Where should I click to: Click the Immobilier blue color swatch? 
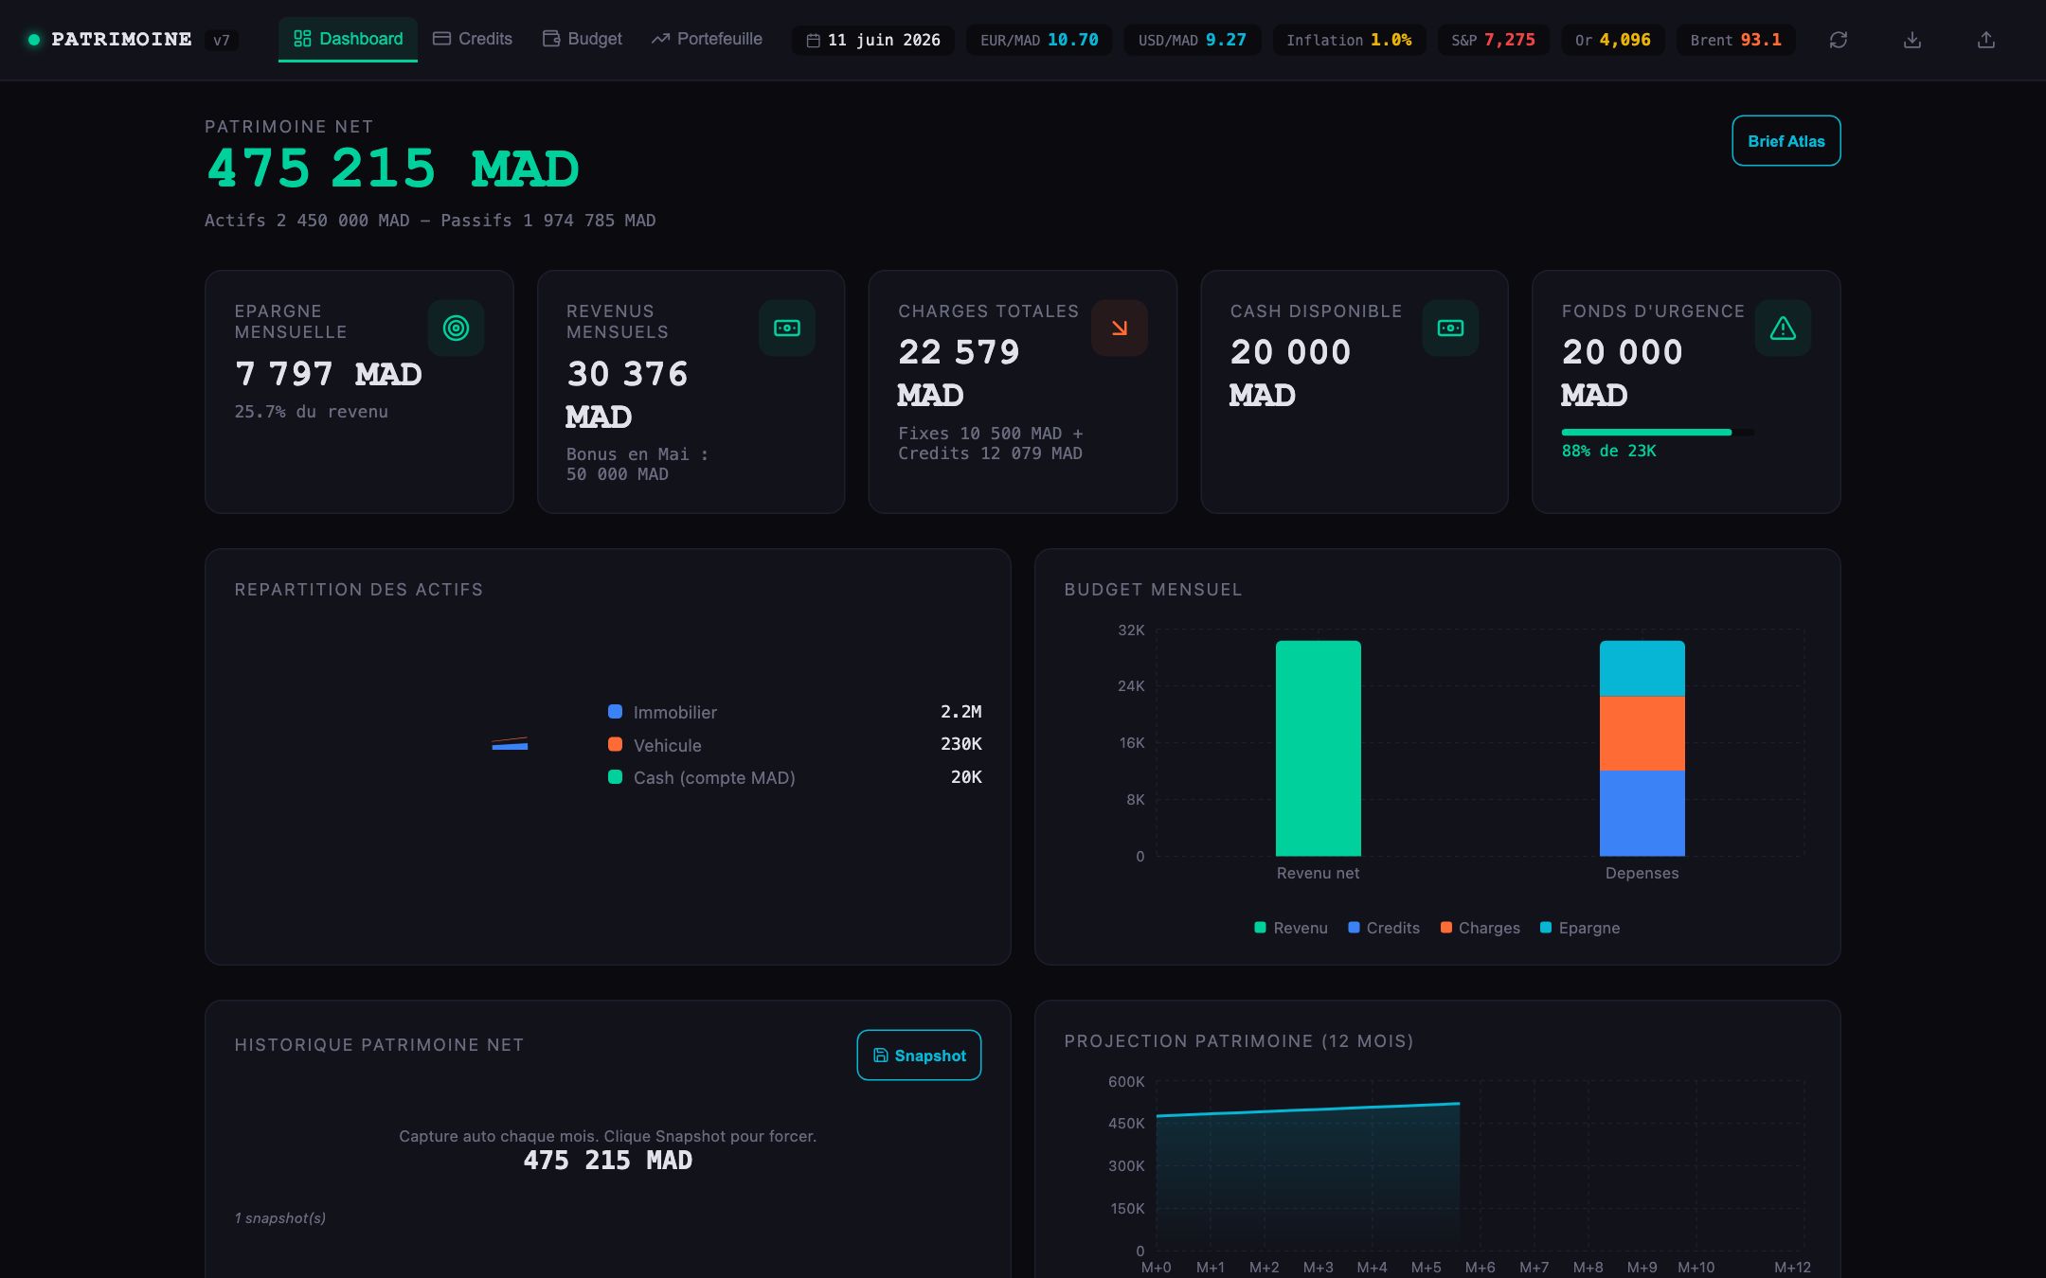coord(615,712)
